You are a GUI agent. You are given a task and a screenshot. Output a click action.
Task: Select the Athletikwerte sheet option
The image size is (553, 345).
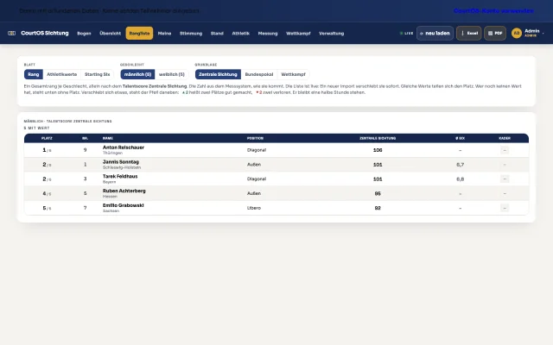click(x=61, y=74)
